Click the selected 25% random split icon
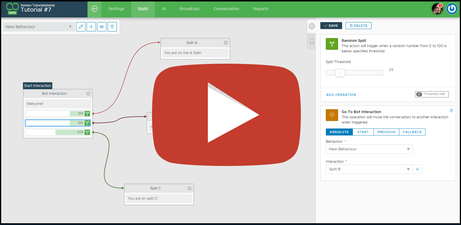This screenshot has width=461, height=225. pyautogui.click(x=87, y=123)
